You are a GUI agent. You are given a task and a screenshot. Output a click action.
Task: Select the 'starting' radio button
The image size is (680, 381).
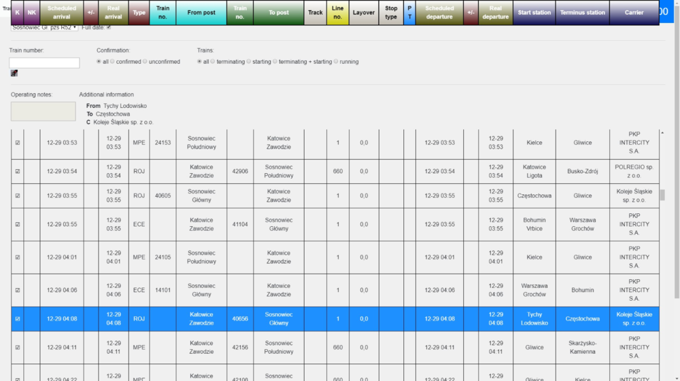pyautogui.click(x=248, y=62)
